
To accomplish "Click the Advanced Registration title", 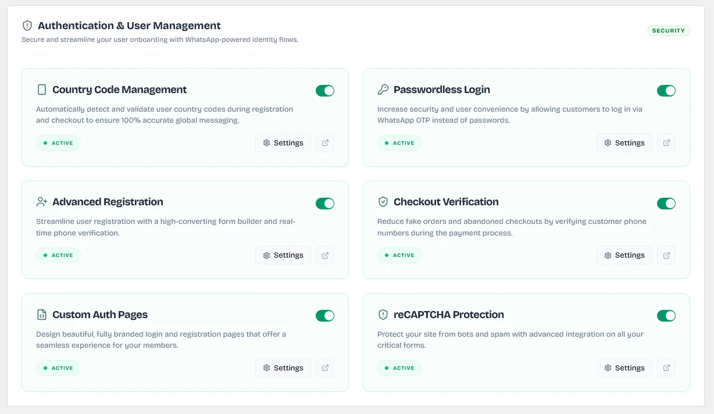I will [x=108, y=202].
